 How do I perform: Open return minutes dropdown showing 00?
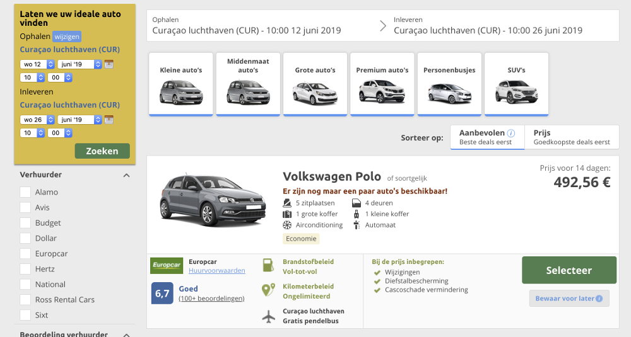point(60,133)
